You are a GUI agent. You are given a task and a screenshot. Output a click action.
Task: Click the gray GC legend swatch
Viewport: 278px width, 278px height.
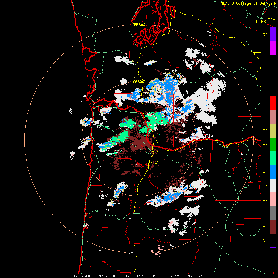point(273,213)
